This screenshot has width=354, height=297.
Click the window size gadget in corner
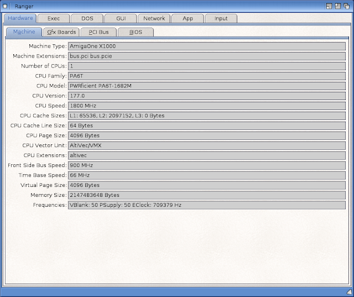(x=349, y=291)
